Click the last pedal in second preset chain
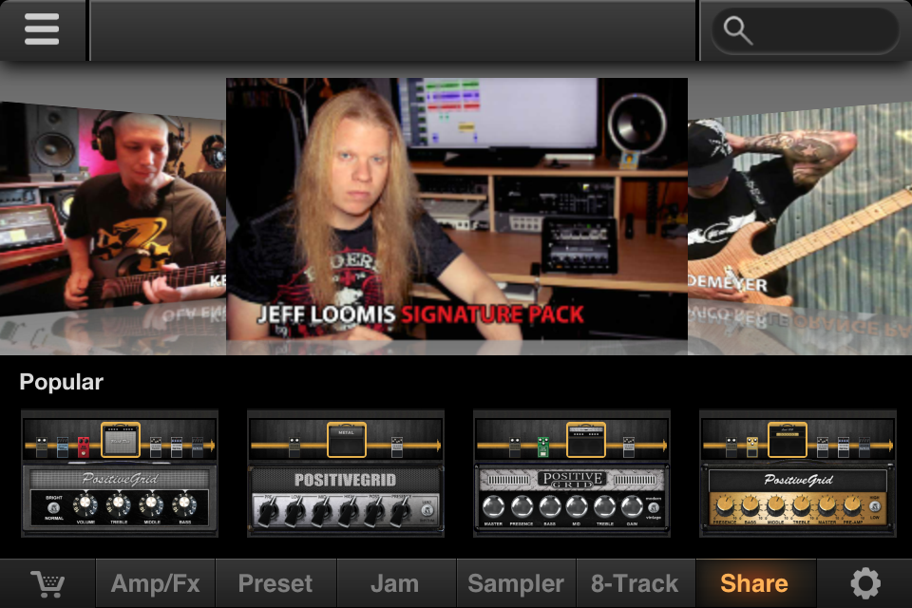912x608 pixels. (397, 446)
